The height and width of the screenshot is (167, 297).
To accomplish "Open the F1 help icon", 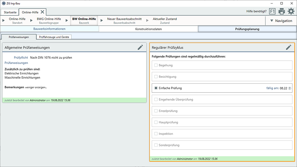I will tap(272, 11).
